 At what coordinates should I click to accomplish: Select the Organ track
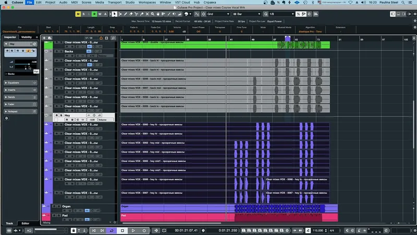66,206
